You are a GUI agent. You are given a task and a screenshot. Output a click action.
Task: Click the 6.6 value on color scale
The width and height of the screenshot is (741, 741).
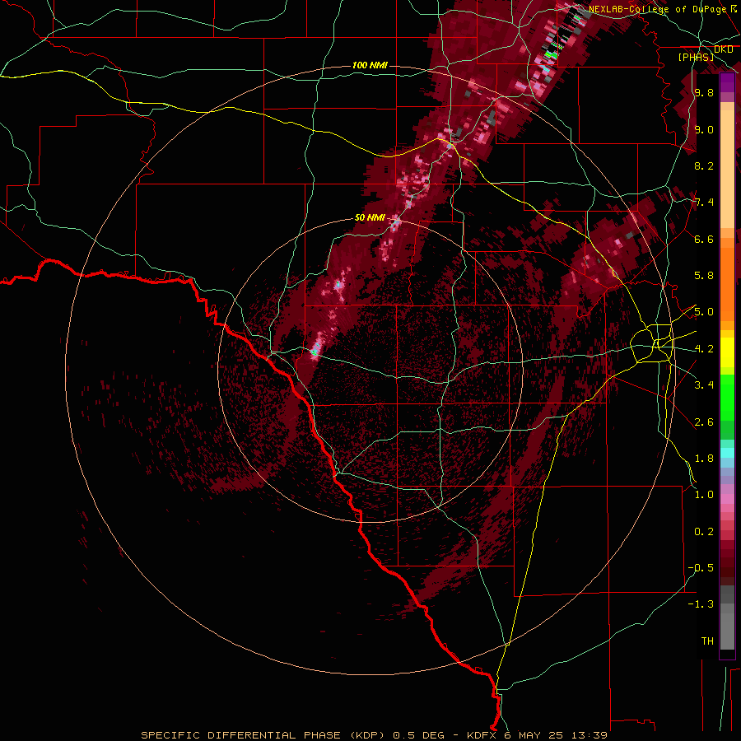[x=704, y=239]
